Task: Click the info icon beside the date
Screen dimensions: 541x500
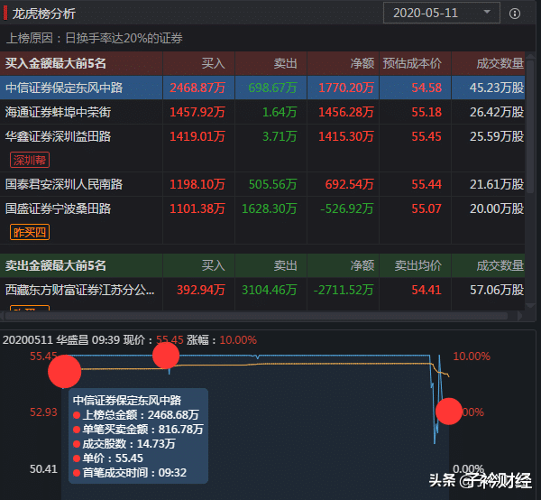Action: 515,14
